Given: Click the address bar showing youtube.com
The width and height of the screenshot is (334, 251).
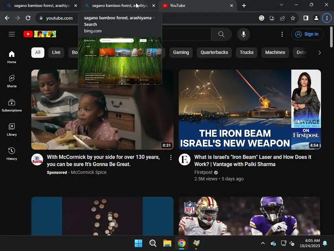Looking at the screenshot, I should click(59, 18).
